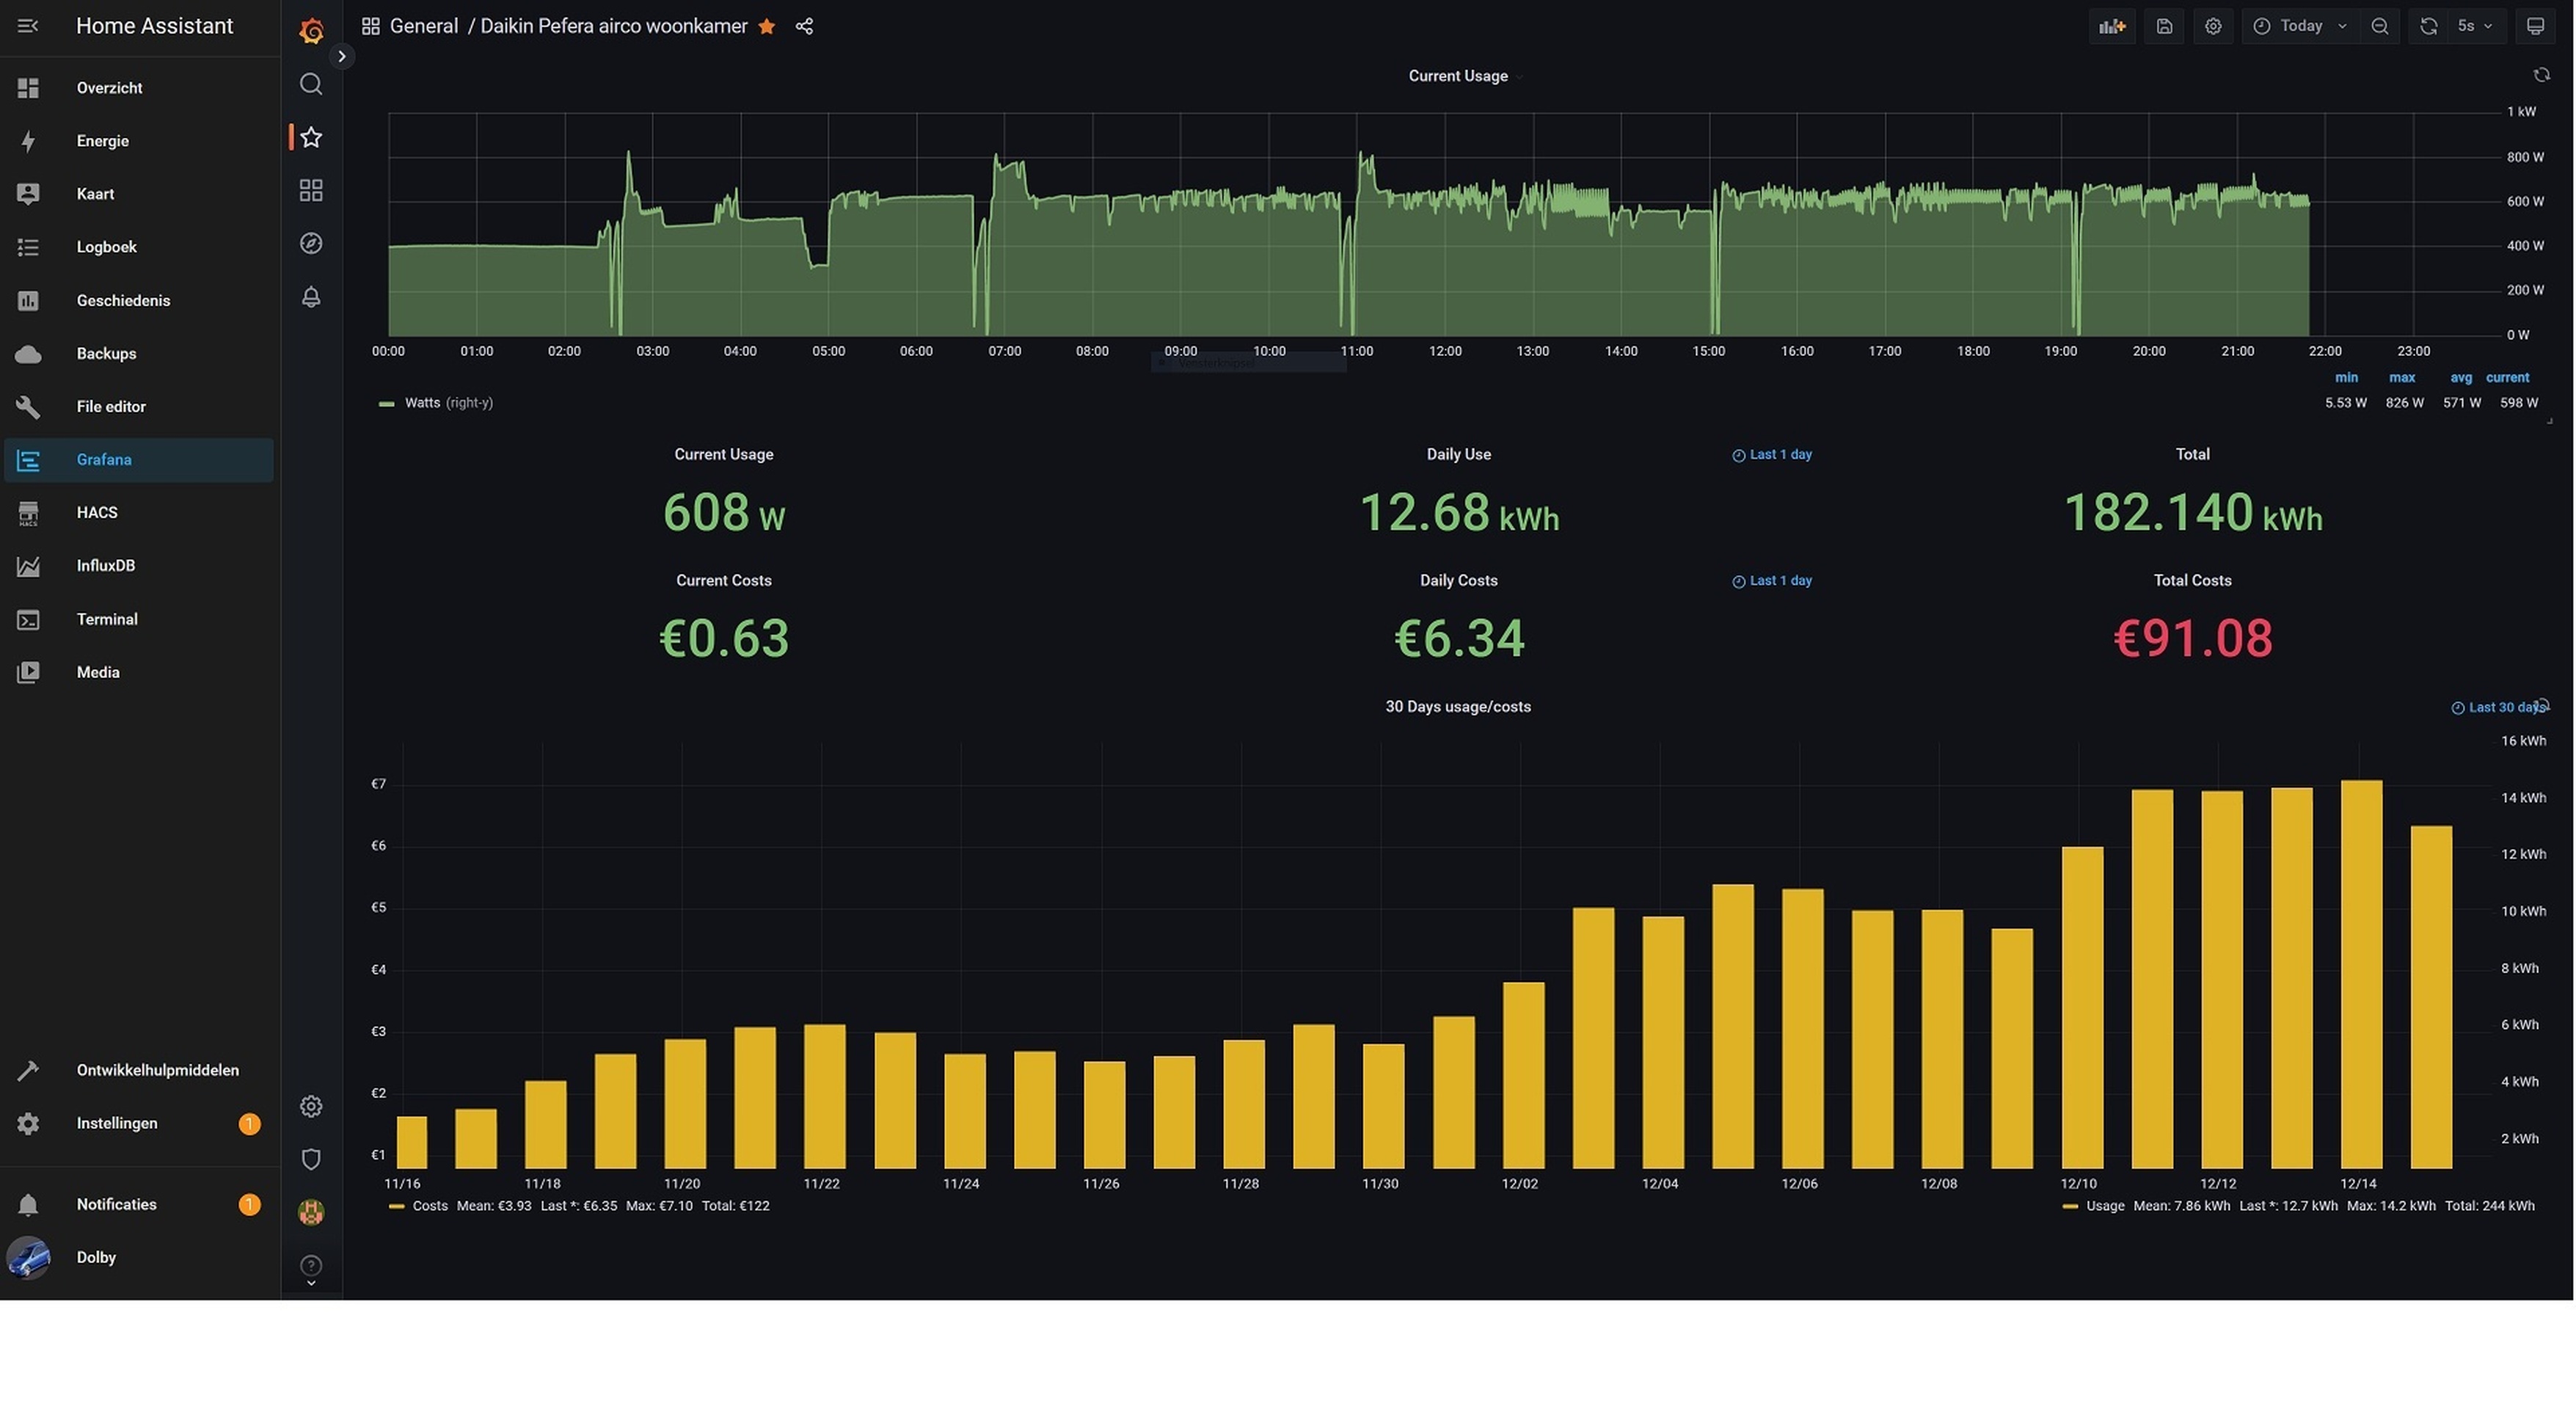Viewport: 2576px width, 1409px height.
Task: Cycle the TV view mode
Action: pyautogui.click(x=2535, y=26)
